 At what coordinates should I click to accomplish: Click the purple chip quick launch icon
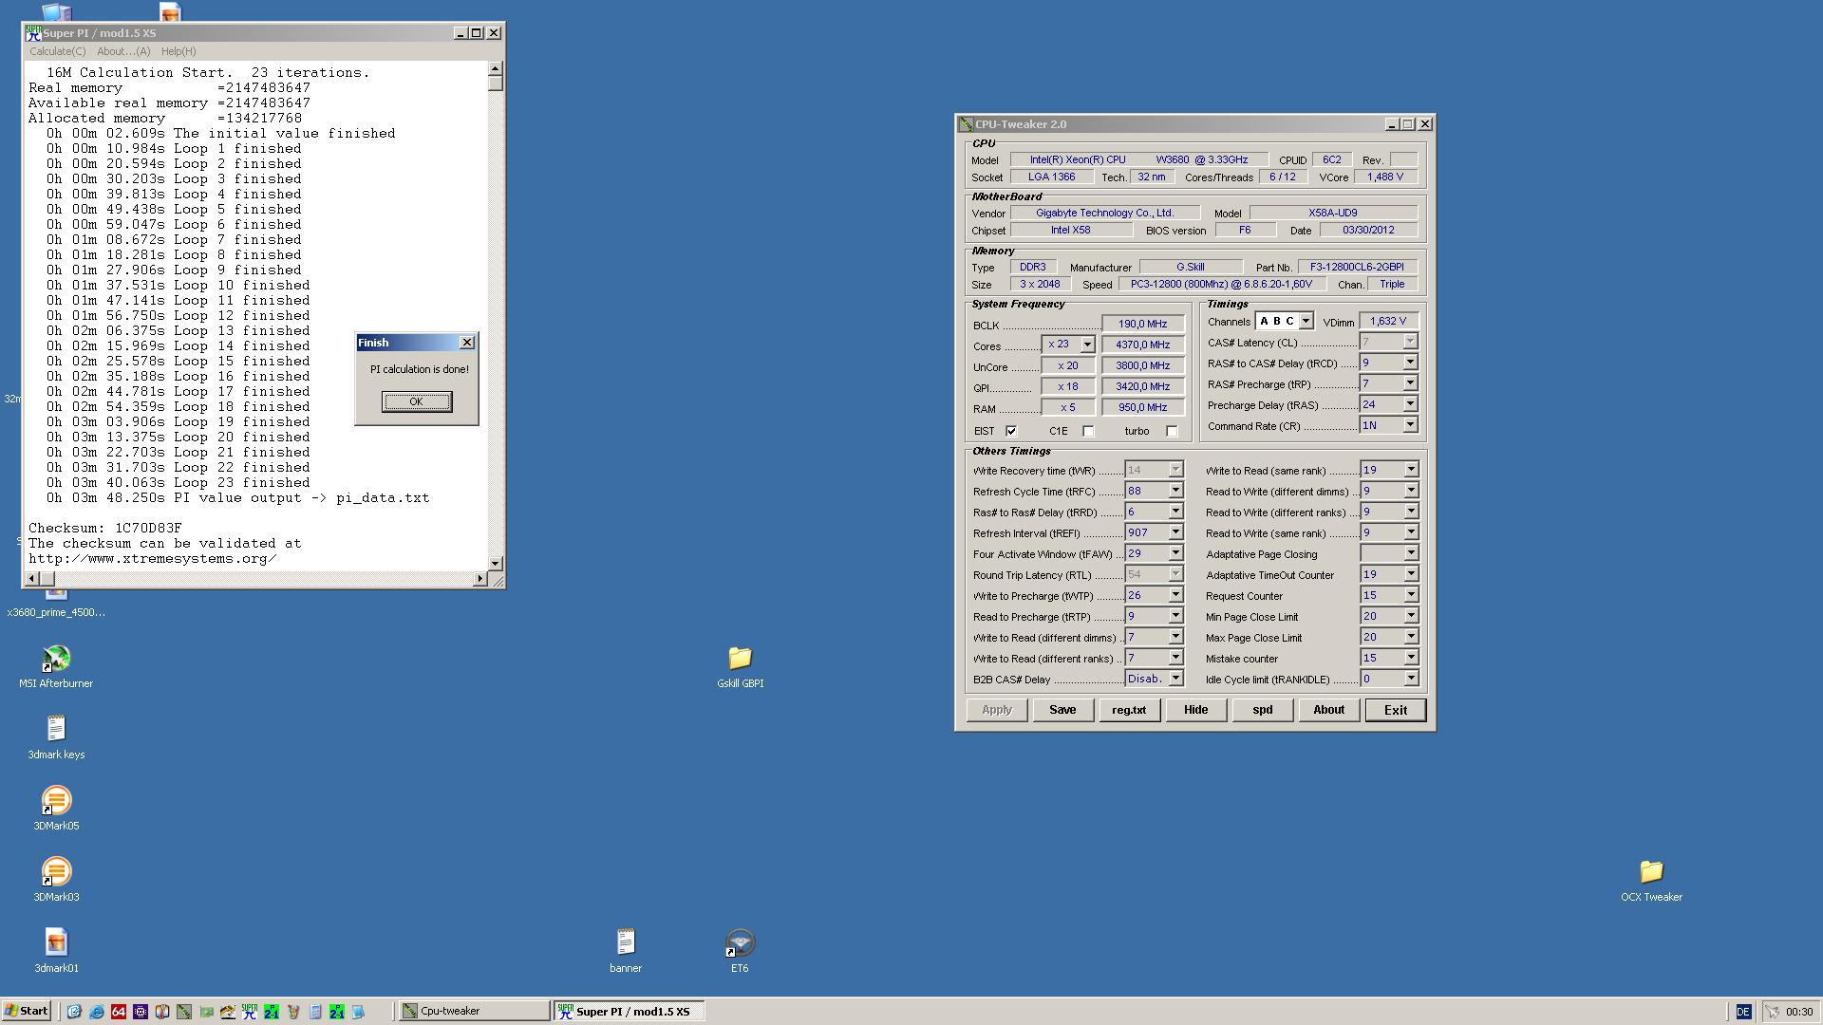point(140,1012)
